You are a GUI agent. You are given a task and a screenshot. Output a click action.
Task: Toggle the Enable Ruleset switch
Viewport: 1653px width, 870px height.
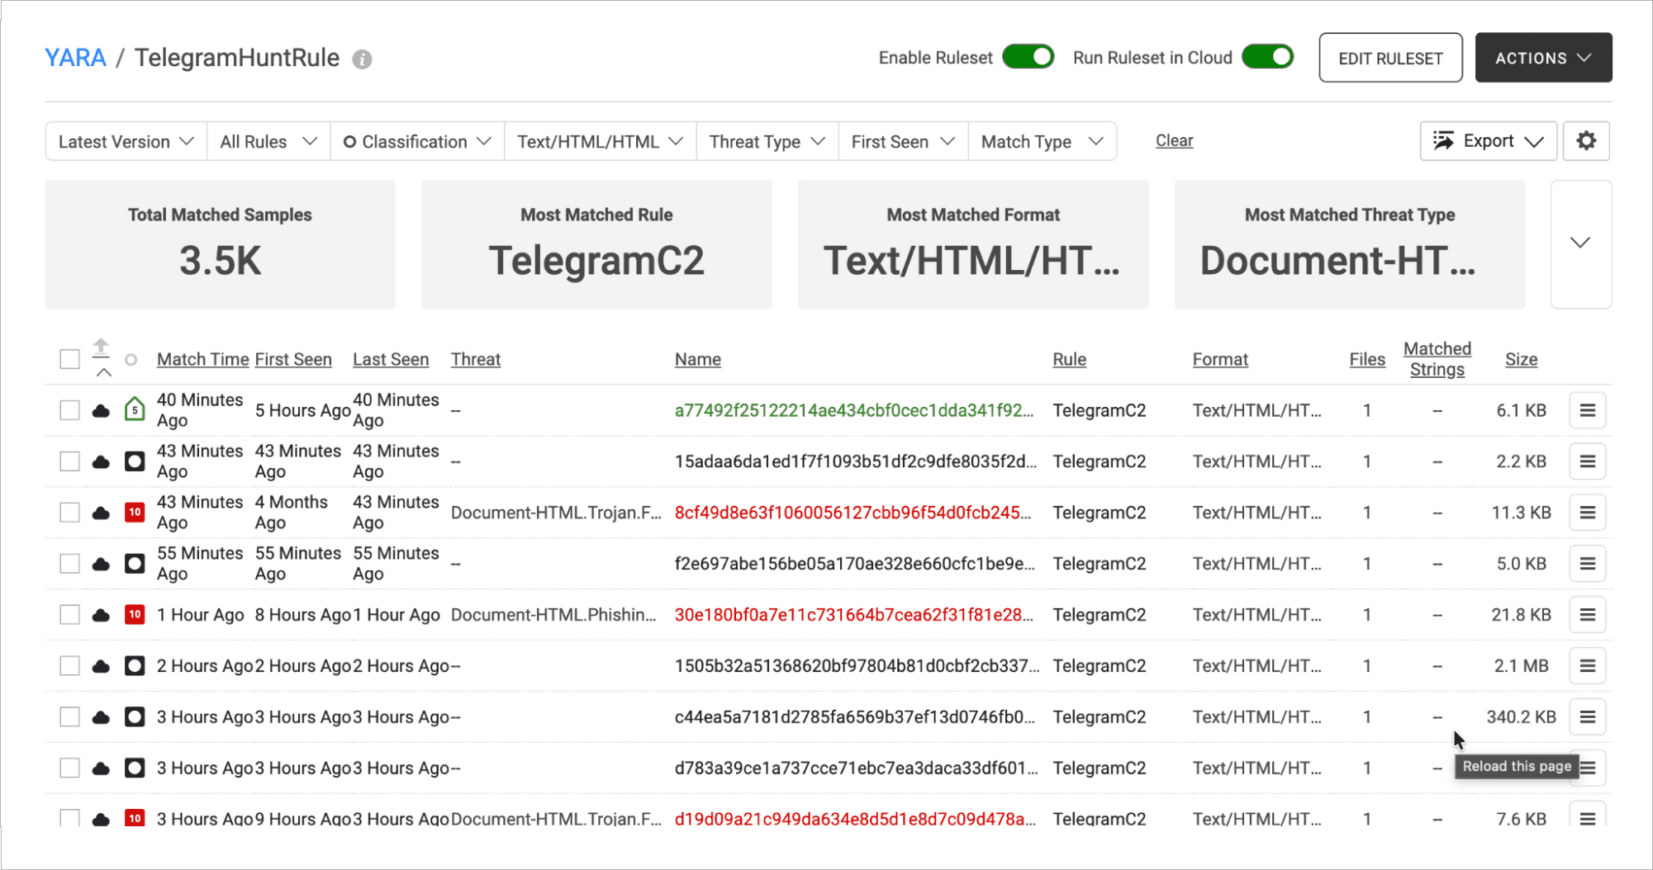click(1028, 57)
